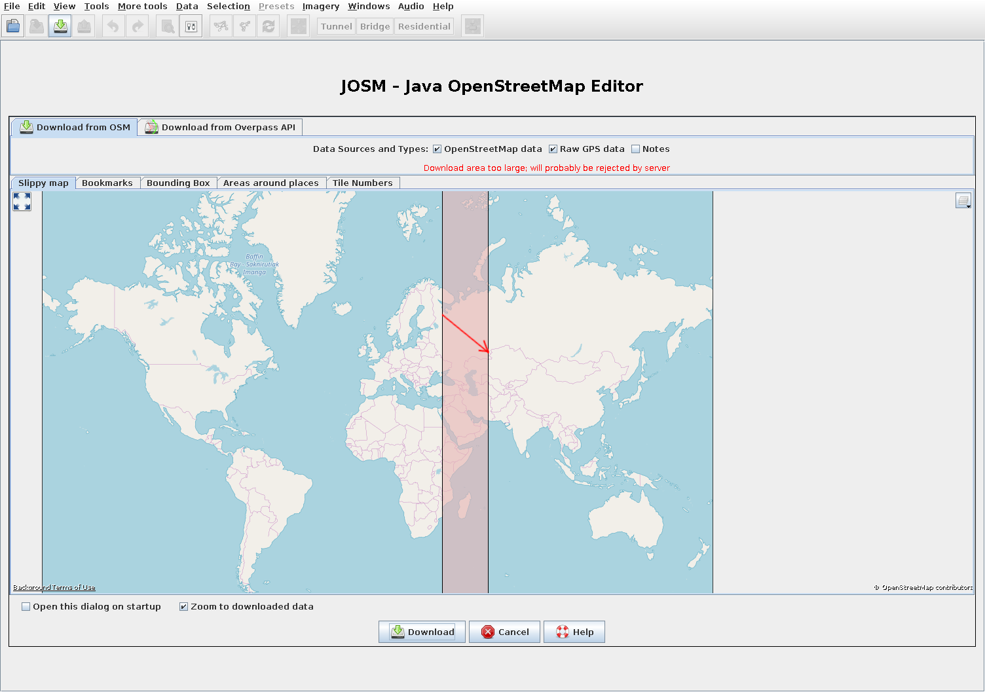Open the Tools menu
This screenshot has width=985, height=692.
tap(97, 7)
